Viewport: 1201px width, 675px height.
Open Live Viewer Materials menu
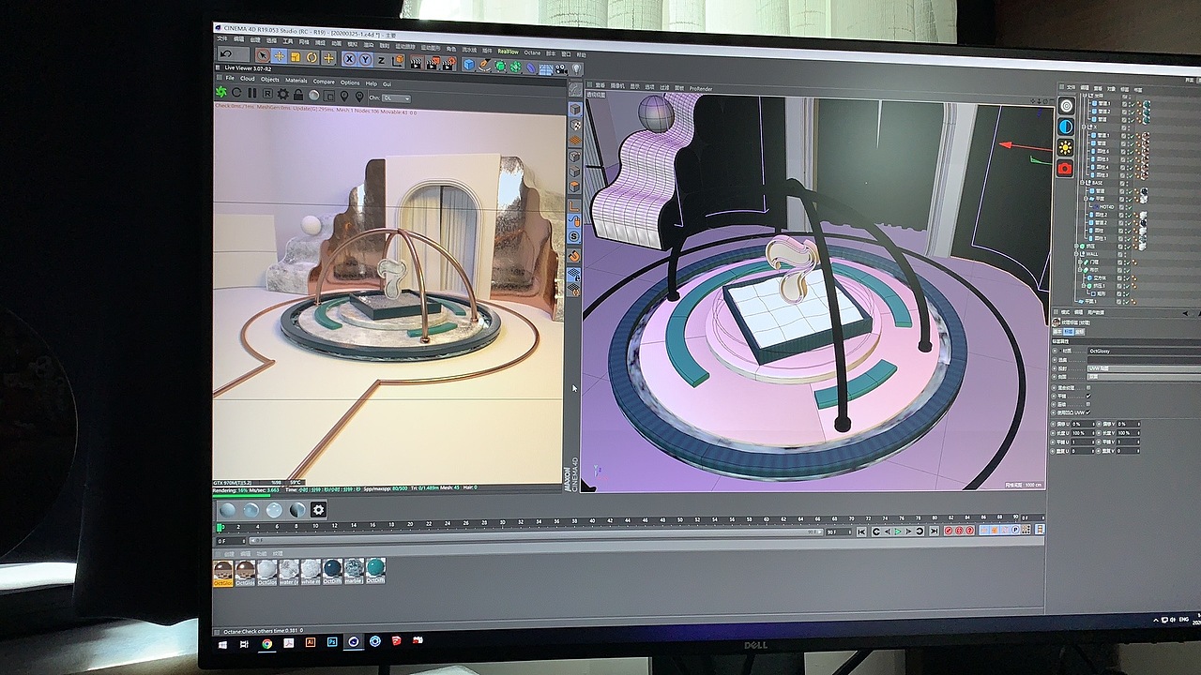point(296,81)
